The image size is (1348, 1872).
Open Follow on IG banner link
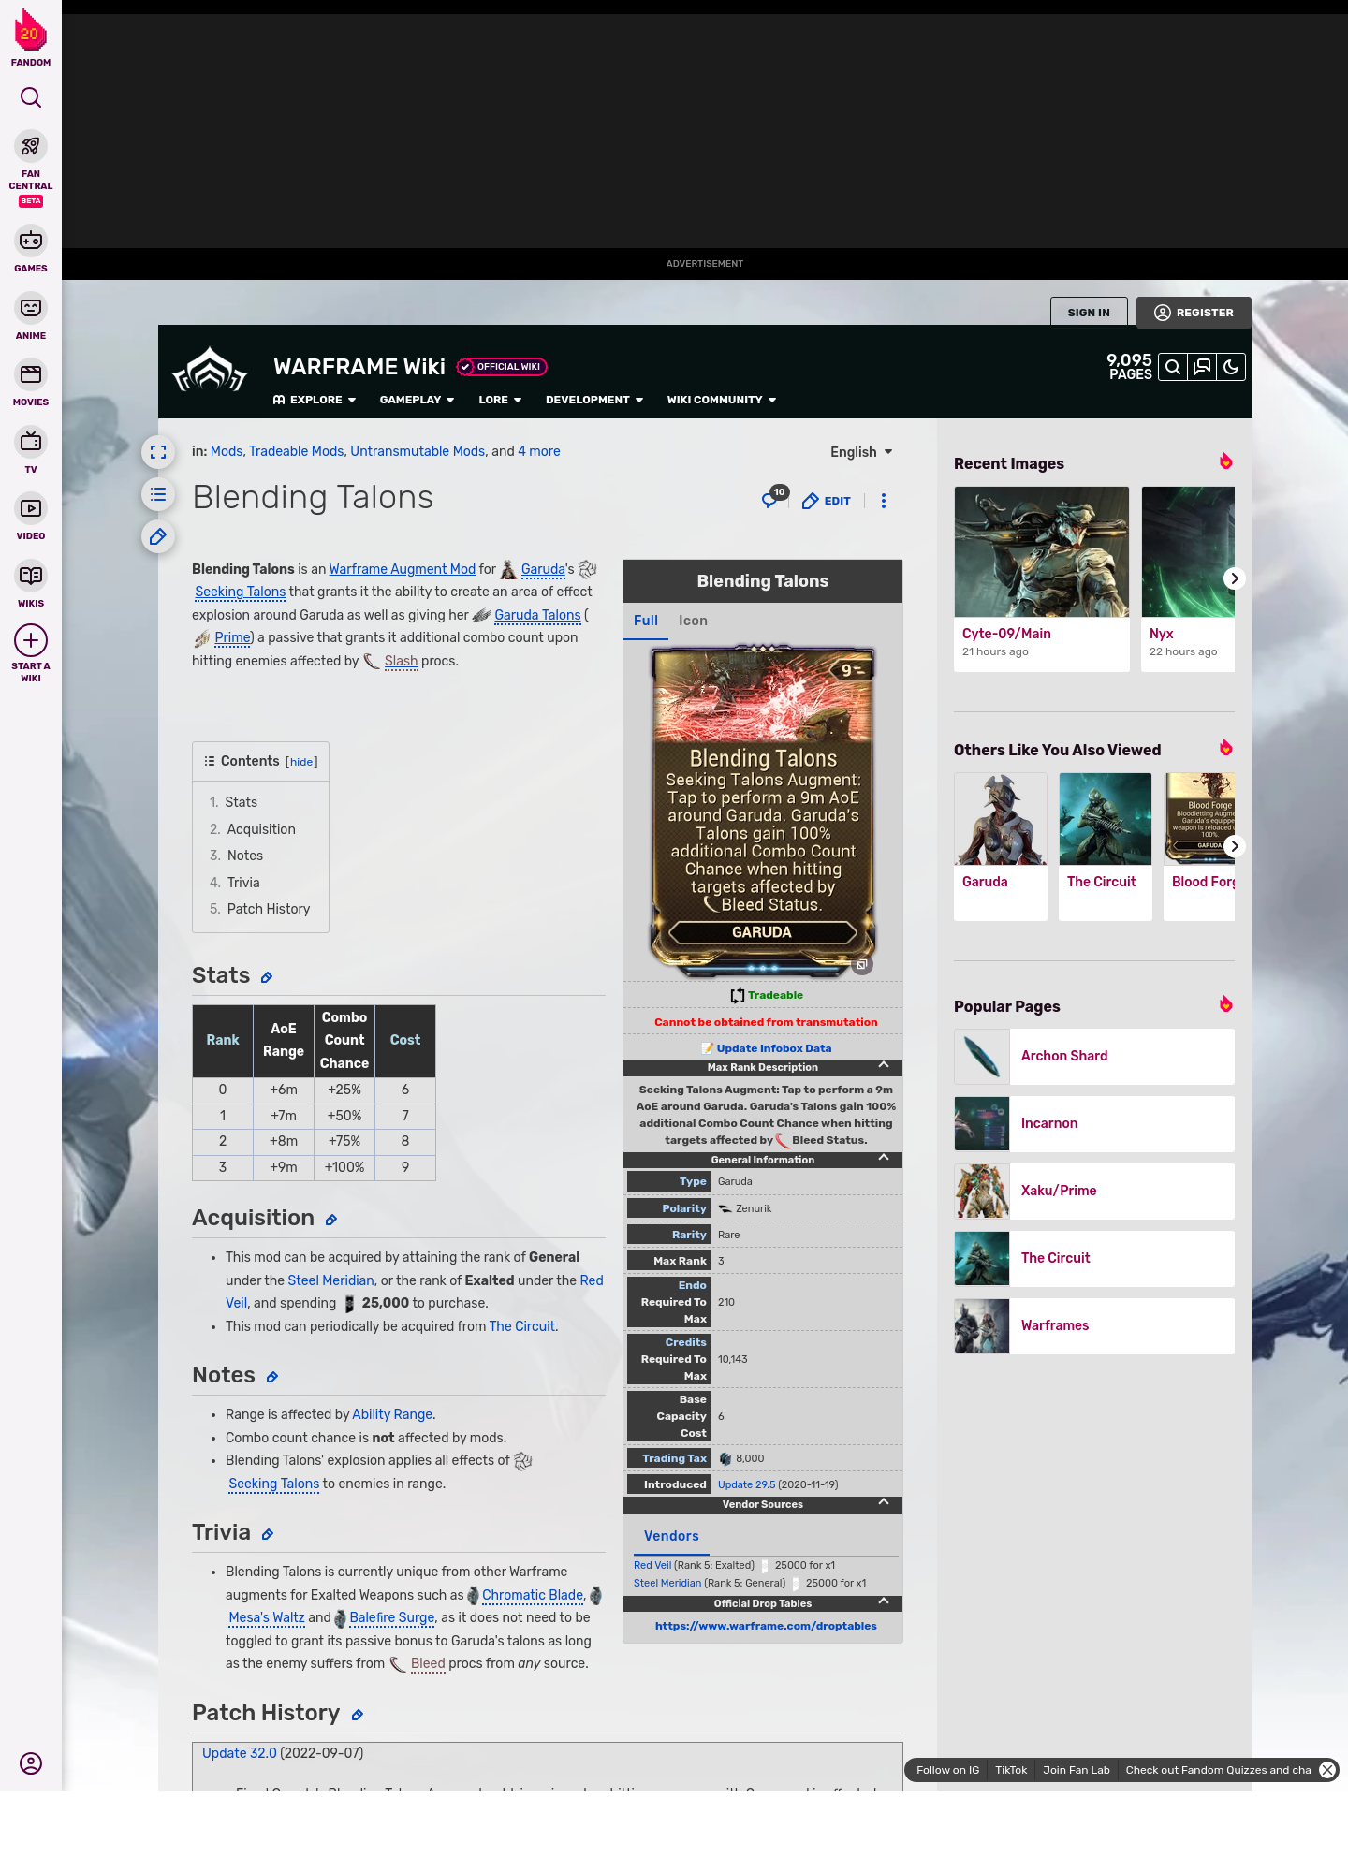(947, 1770)
